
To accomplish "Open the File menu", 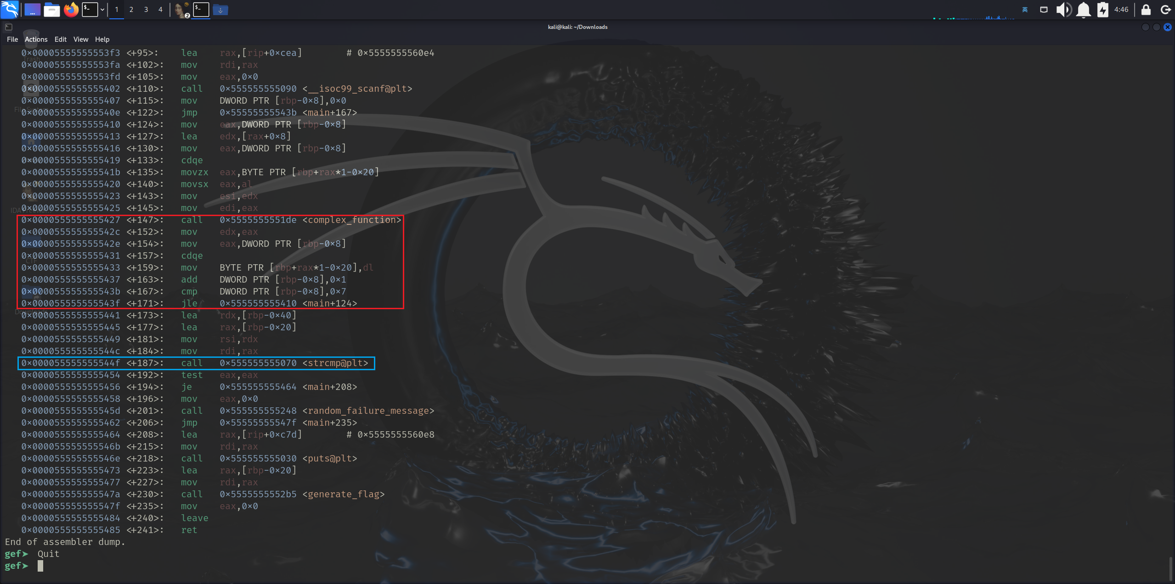I will point(12,39).
